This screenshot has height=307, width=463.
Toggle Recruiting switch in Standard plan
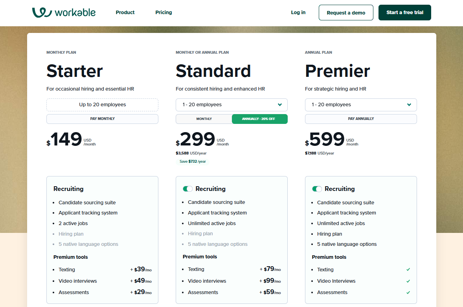click(x=187, y=189)
